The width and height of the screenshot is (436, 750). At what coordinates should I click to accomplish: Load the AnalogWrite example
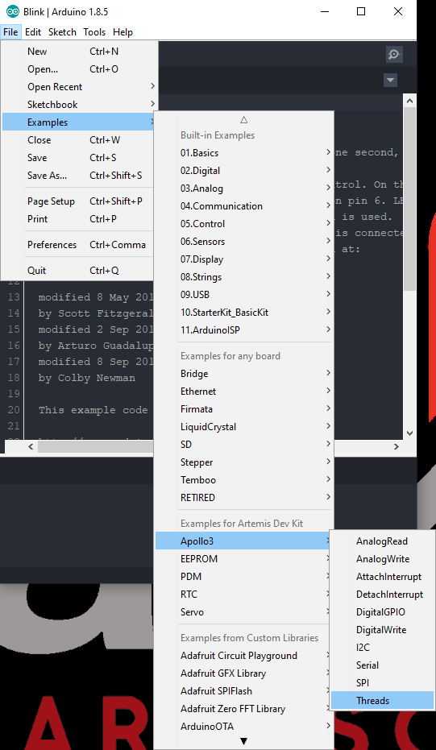pos(382,559)
